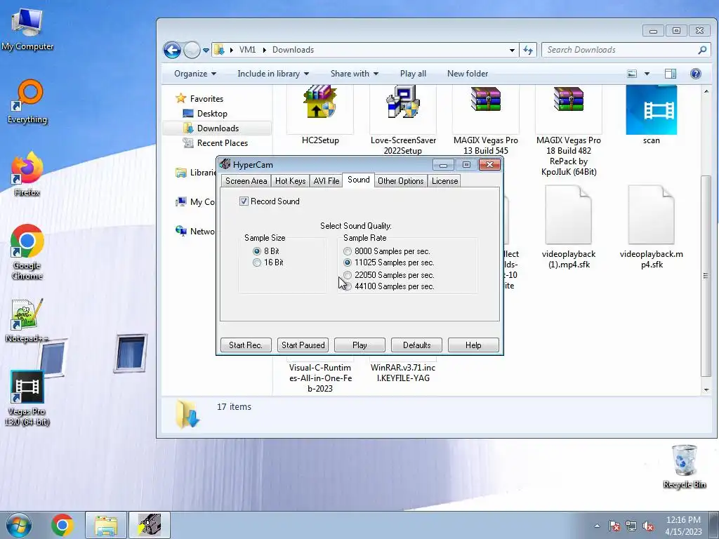Screen dimensions: 719x539
Task: Click arrow after VM1 in address bar
Action: [x=265, y=50]
